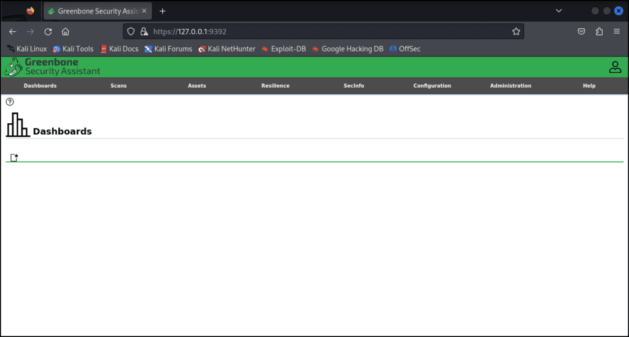Open the Exploit-DB bookmark
Image resolution: width=629 pixels, height=337 pixels.
284,49
